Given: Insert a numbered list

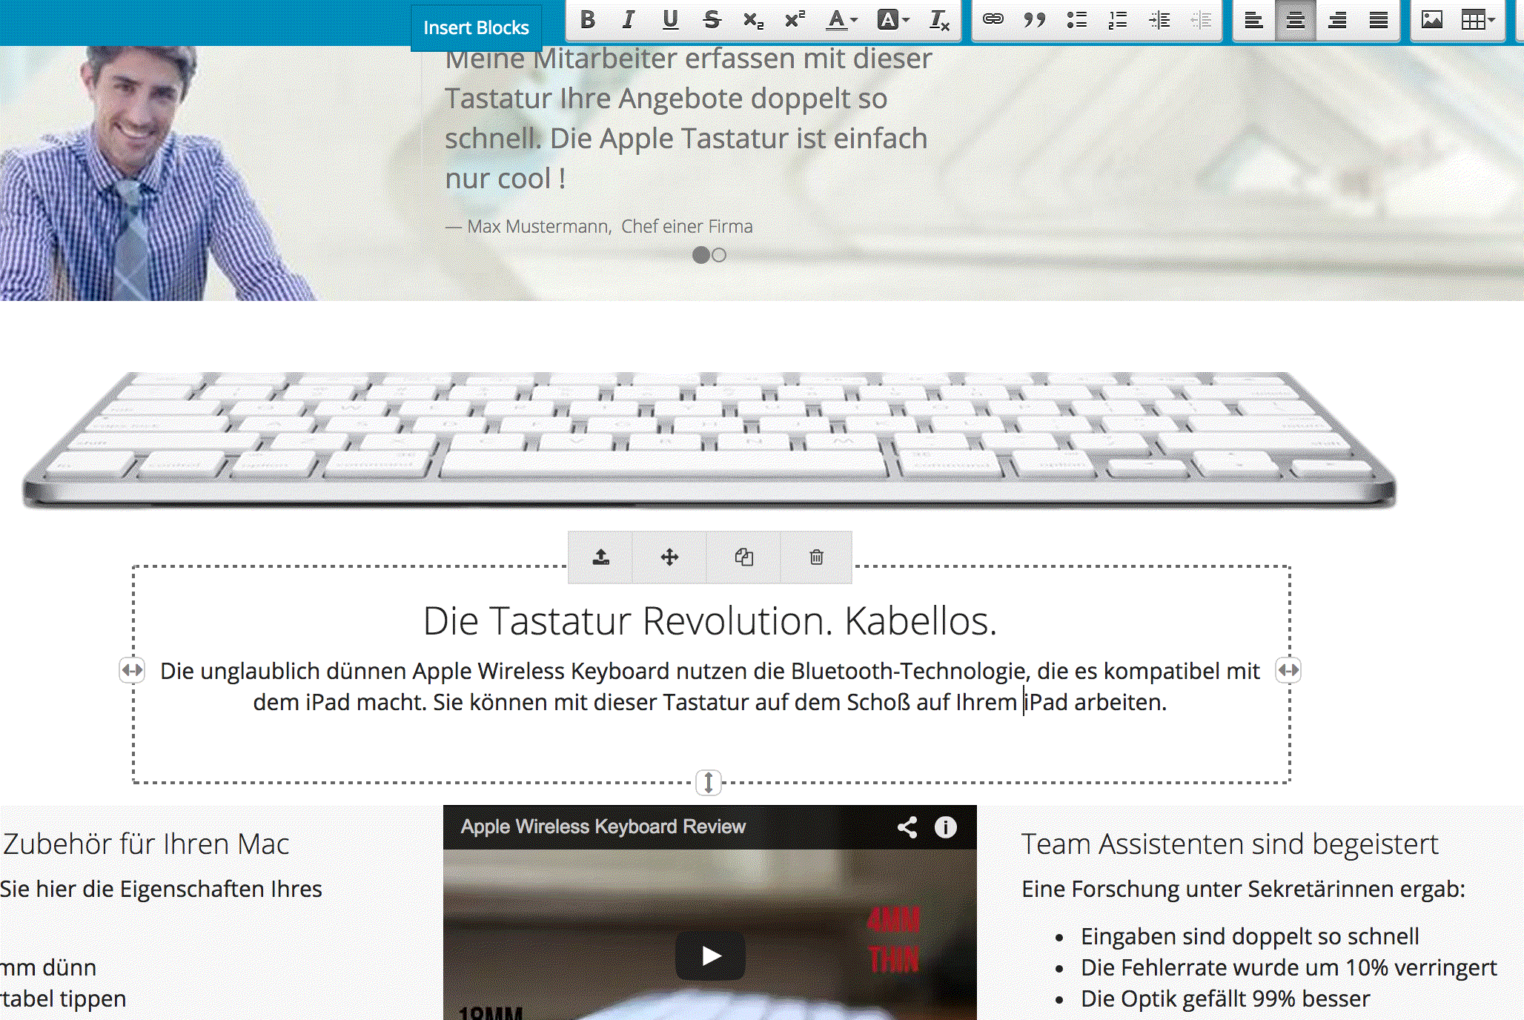Looking at the screenshot, I should click(x=1118, y=20).
